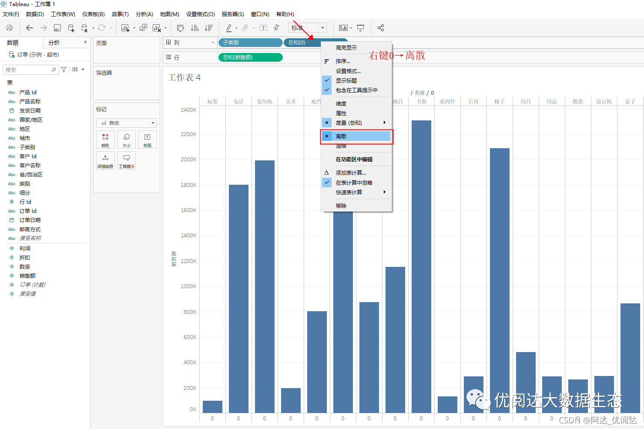Click the sort descending icon
644x429 pixels.
[x=209, y=28]
